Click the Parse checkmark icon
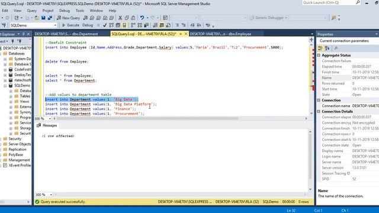This screenshot has height=213, width=379. [x=105, y=25]
